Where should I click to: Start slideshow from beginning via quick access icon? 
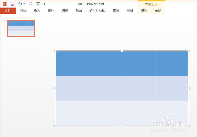coord(38,4)
